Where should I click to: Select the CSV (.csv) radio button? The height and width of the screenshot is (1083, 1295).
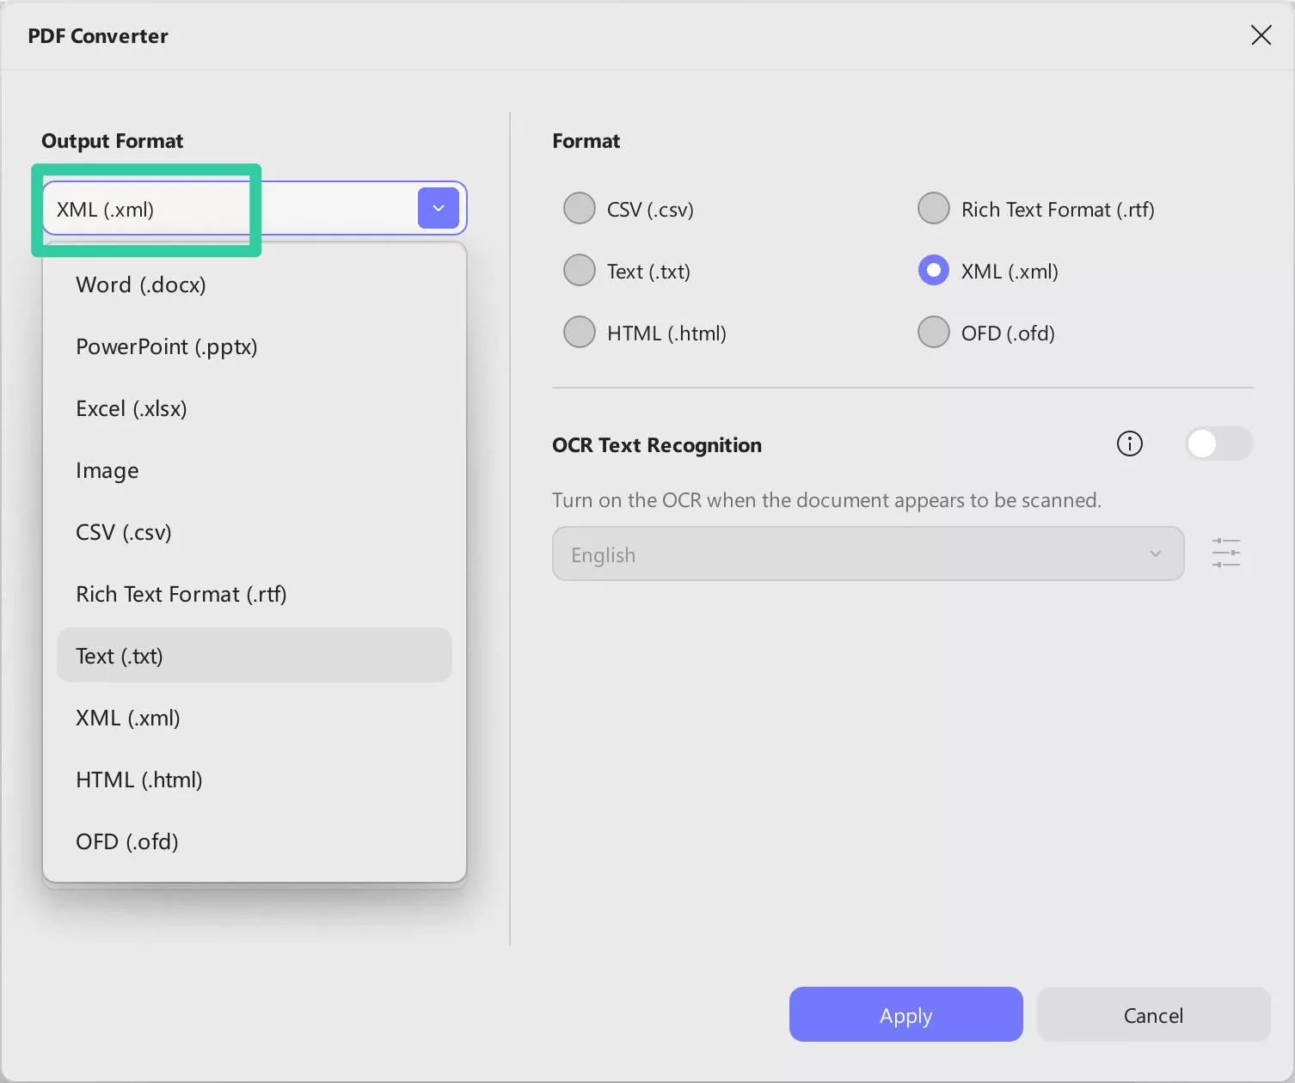click(x=580, y=209)
